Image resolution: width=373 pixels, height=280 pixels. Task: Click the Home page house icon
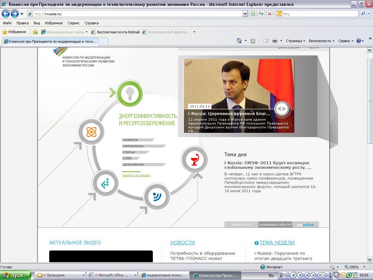[239, 41]
